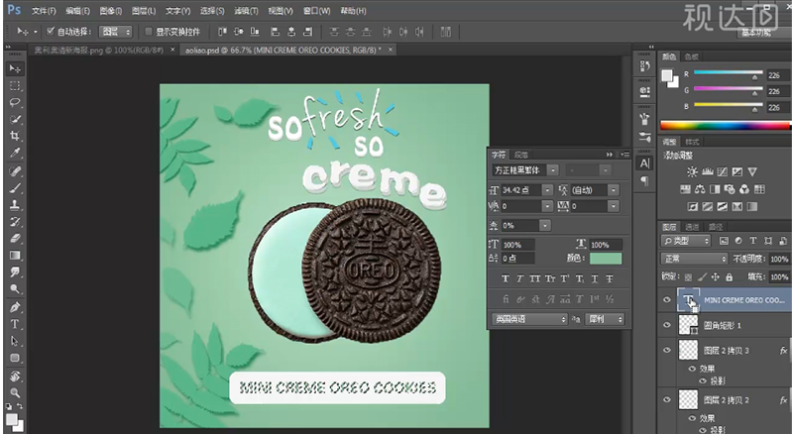Select the Gradient tool

(x=15, y=255)
